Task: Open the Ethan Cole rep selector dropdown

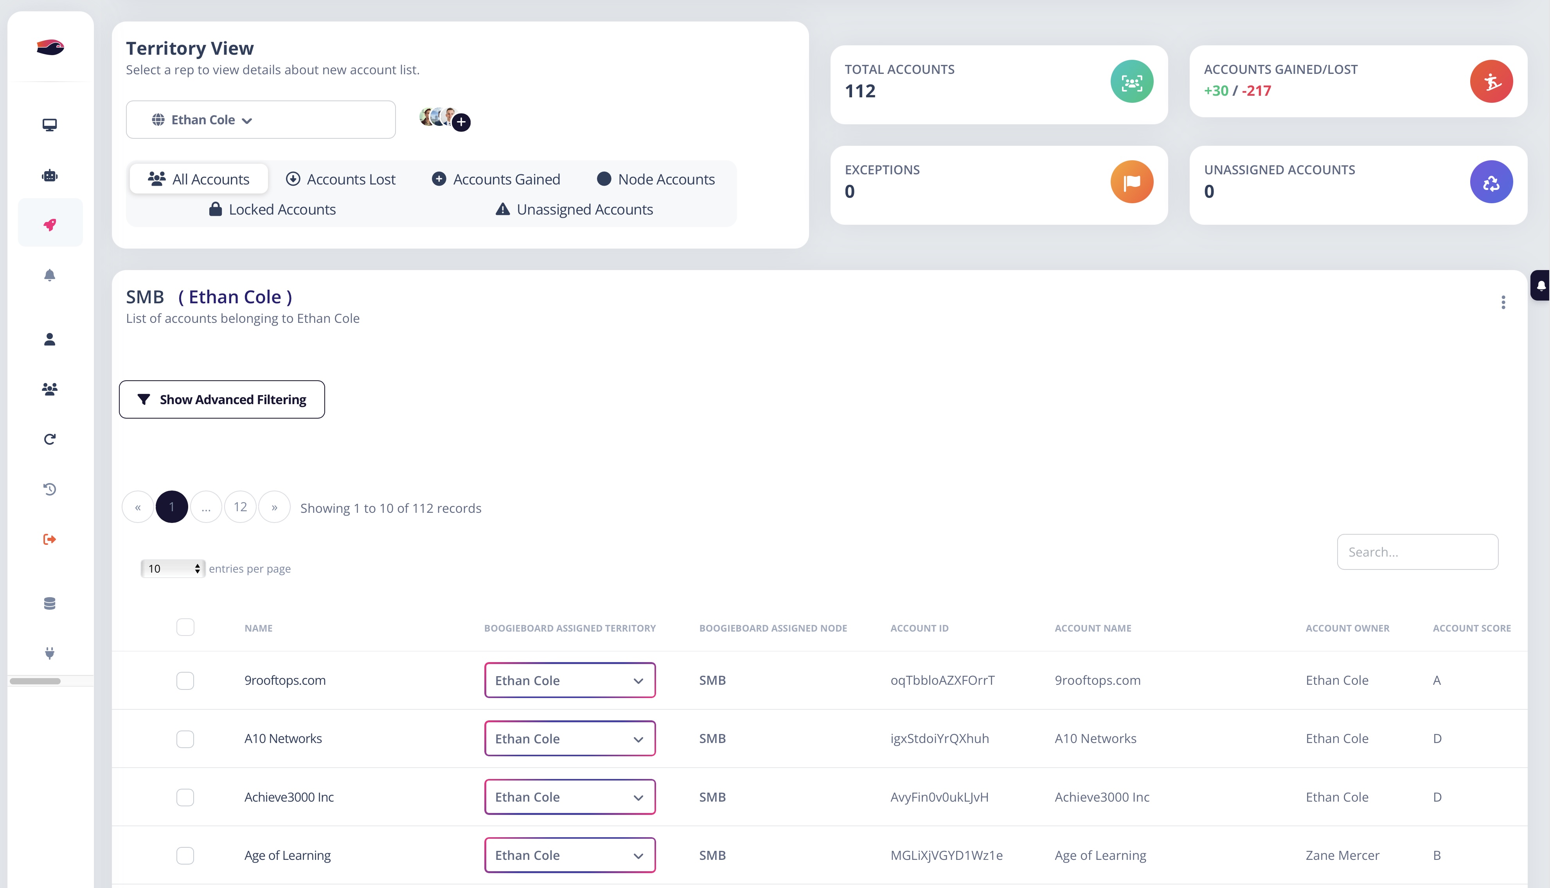Action: (261, 120)
